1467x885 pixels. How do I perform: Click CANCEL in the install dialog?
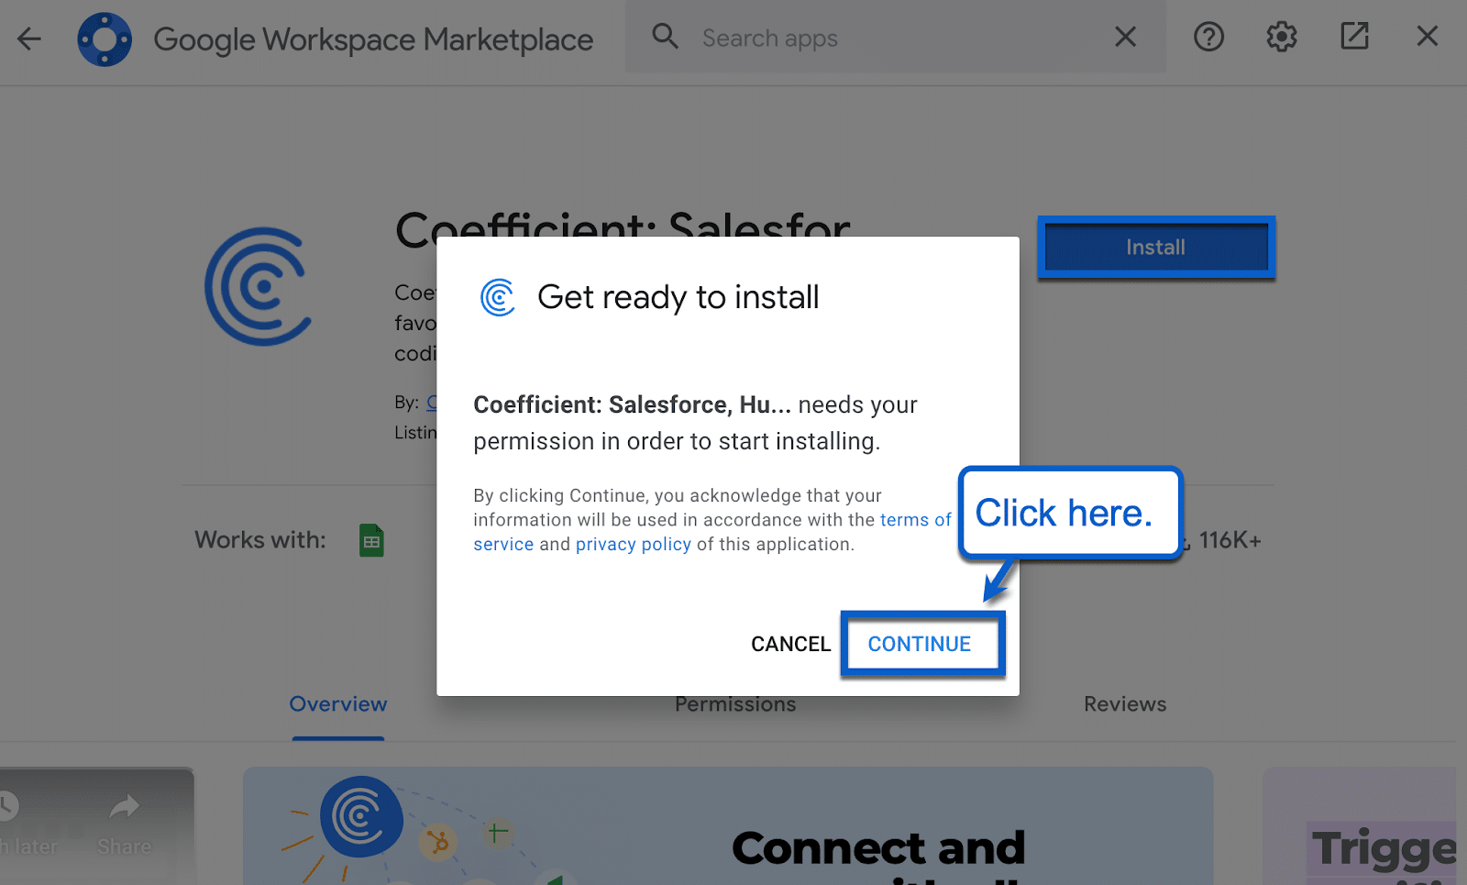point(790,644)
